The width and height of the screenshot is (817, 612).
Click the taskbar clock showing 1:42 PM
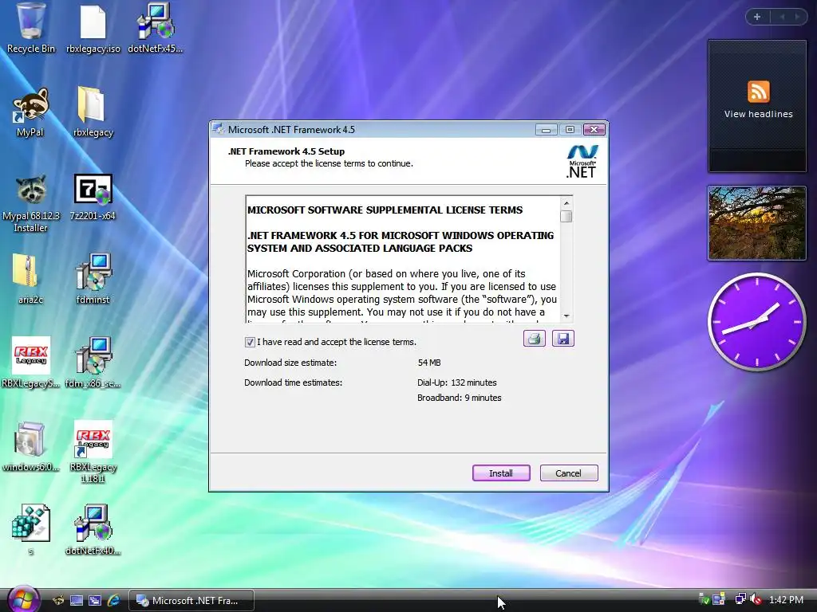(x=786, y=599)
